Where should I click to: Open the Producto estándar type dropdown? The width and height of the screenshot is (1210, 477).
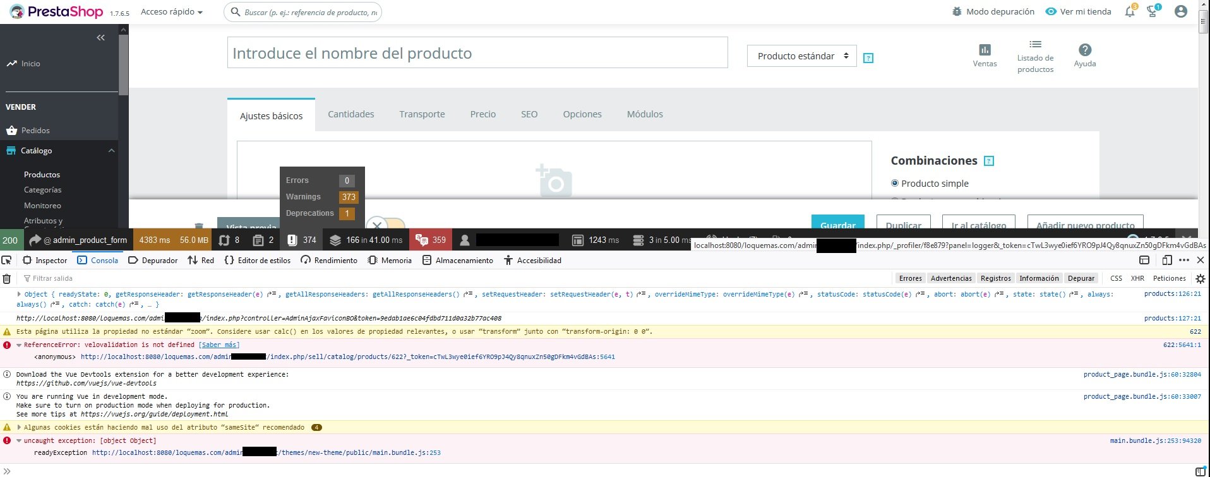click(802, 56)
